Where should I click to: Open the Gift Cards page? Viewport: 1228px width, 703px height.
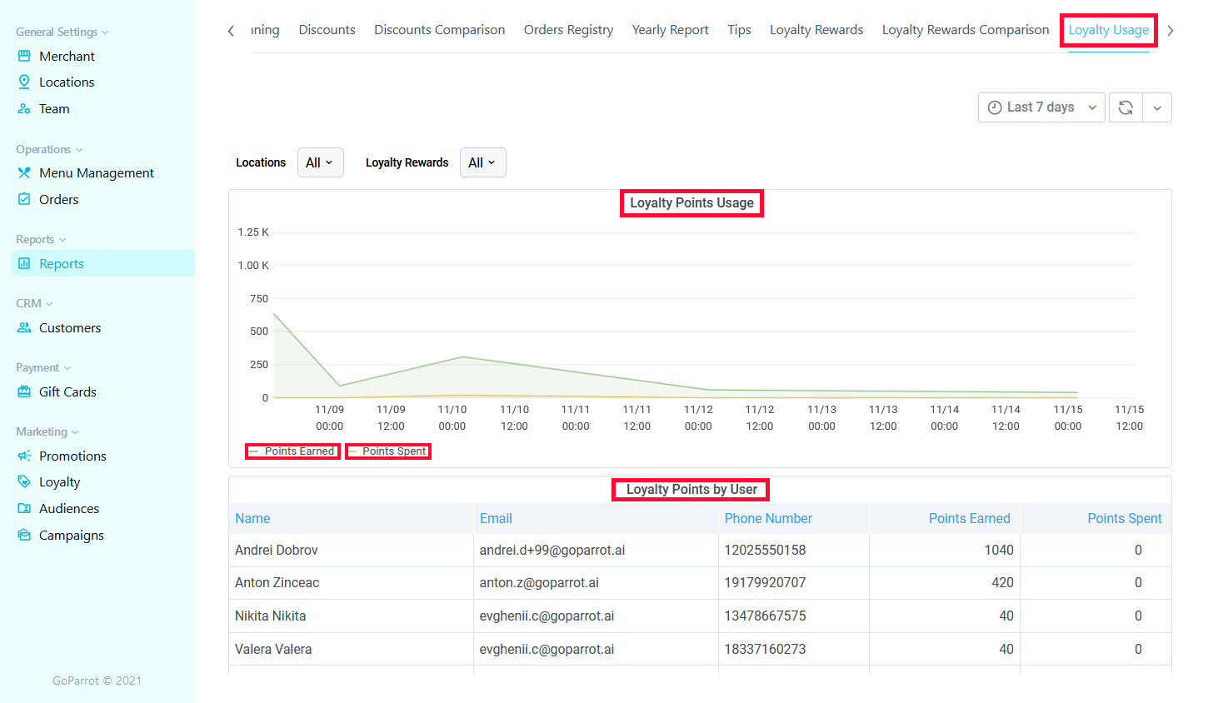[67, 391]
